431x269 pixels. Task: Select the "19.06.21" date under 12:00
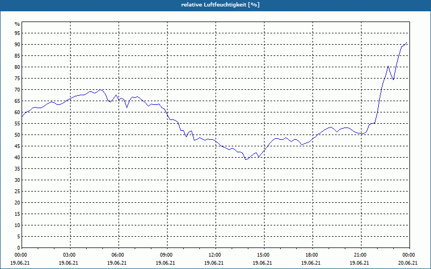214,263
